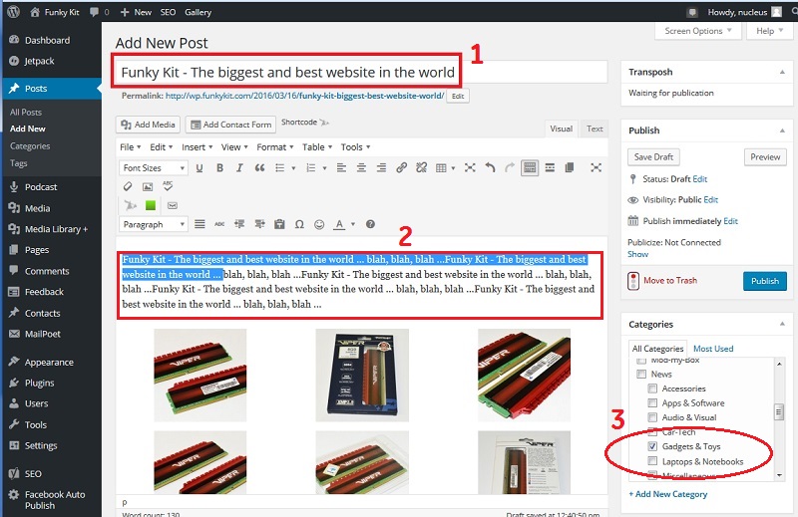Check the News category
The height and width of the screenshot is (517, 798).
click(x=641, y=375)
